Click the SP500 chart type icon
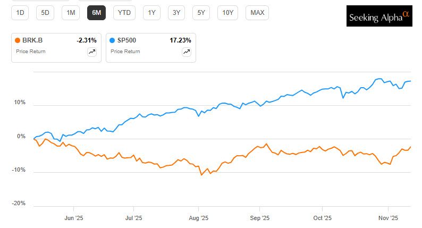 [x=186, y=52]
